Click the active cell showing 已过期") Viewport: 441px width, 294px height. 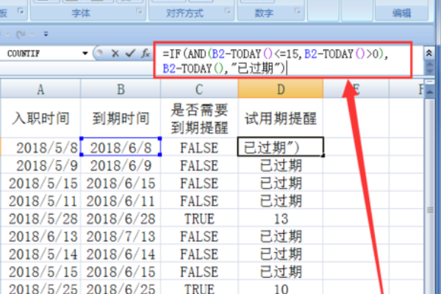[281, 147]
